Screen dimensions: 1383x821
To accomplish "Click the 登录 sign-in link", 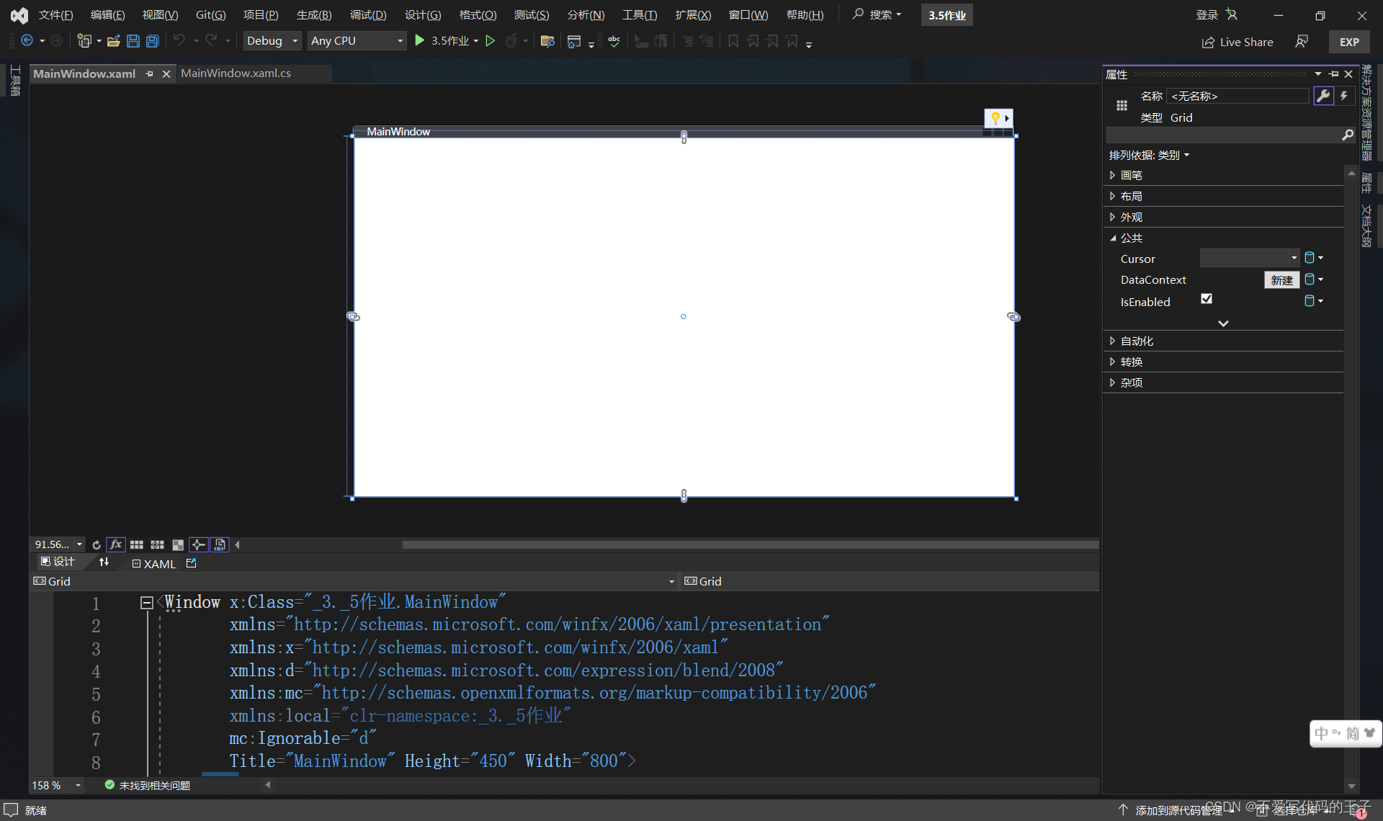I will tap(1207, 14).
